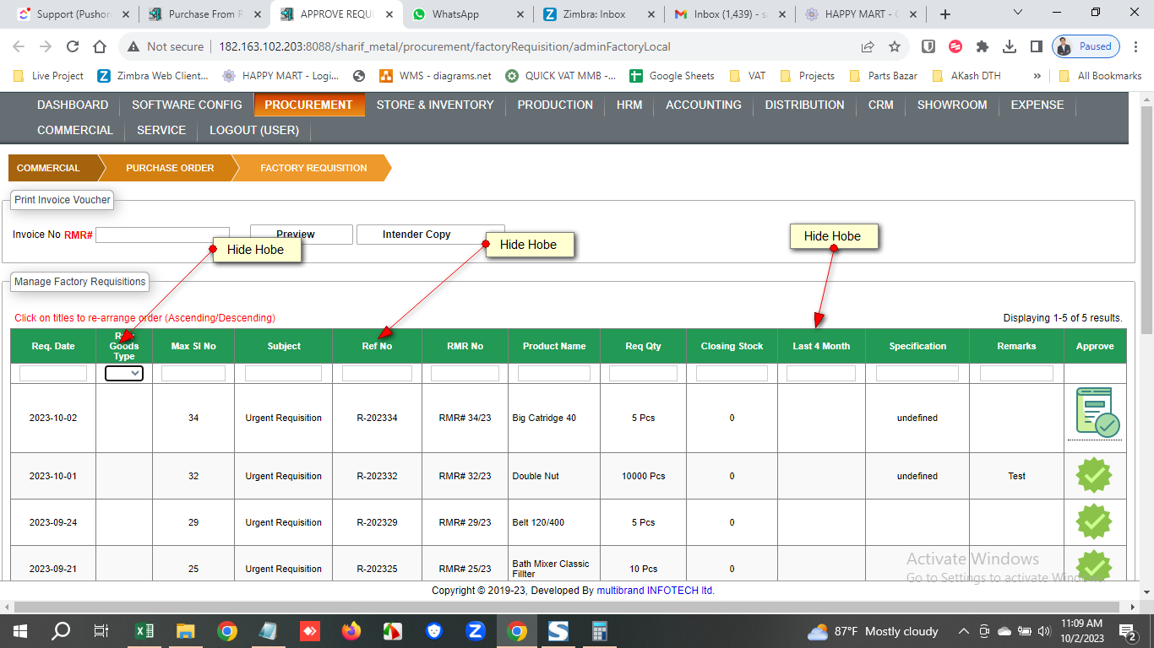Expand the bookmarks bar overflow arrows
This screenshot has height=648, width=1154.
[1037, 75]
